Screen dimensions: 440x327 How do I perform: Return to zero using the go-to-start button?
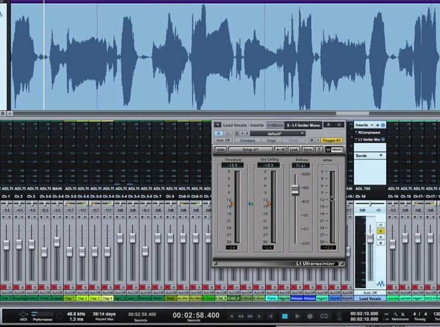pyautogui.click(x=270, y=316)
